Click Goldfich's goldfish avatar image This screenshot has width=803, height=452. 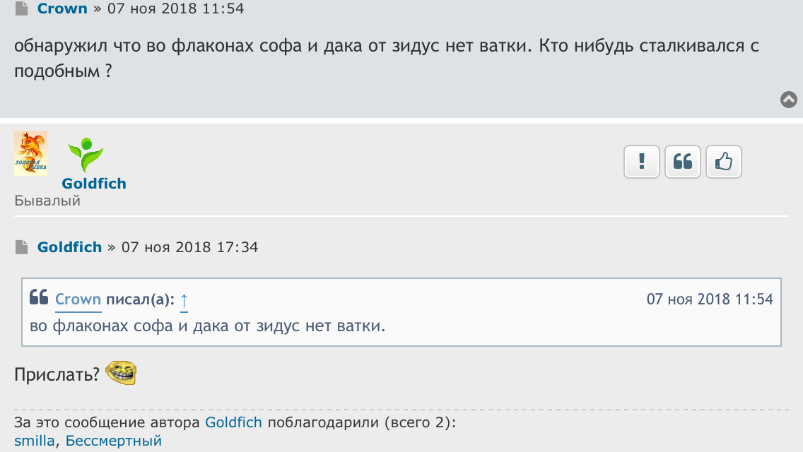click(30, 153)
